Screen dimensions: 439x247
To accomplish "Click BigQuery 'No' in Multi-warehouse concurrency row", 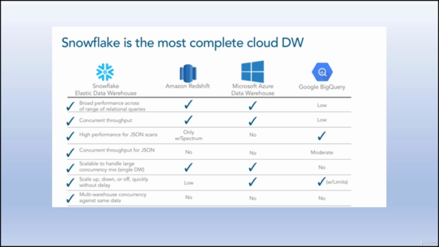I will pyautogui.click(x=322, y=198).
